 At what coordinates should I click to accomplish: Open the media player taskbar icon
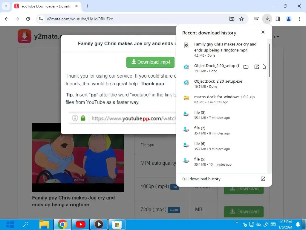pyautogui.click(x=99, y=224)
